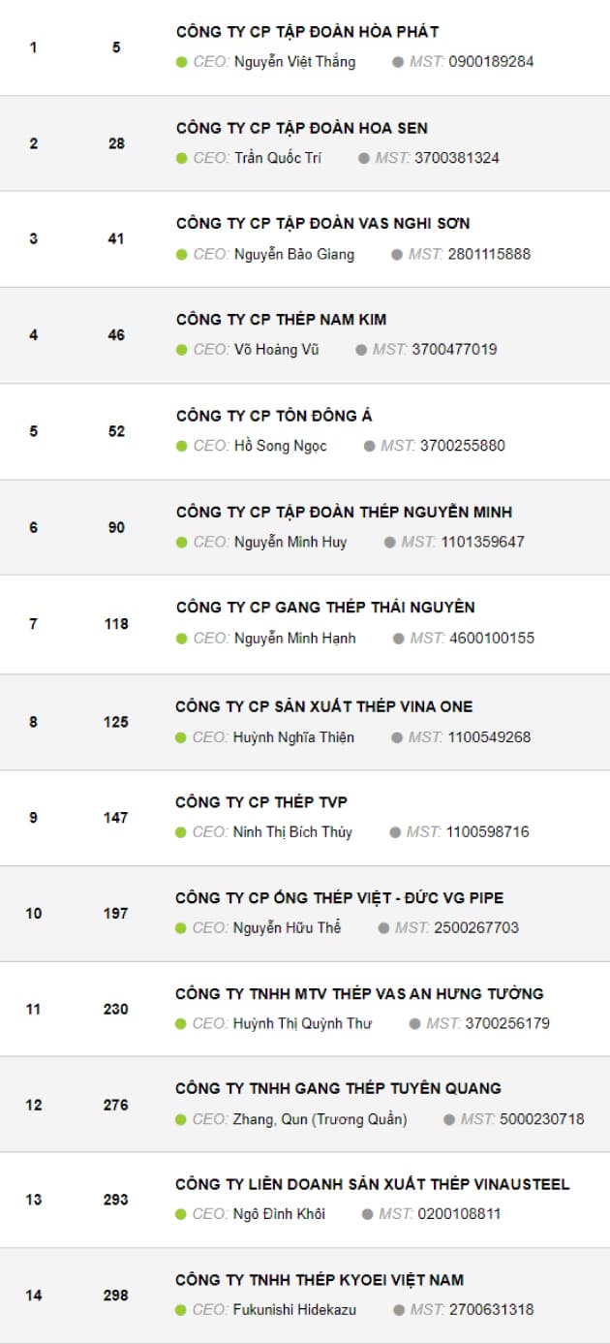Open CÔNG TY LIÊN DOANH SẢN XUẤT THÉP VINAUSTEEL
This screenshot has width=610, height=1344.
click(x=373, y=1184)
